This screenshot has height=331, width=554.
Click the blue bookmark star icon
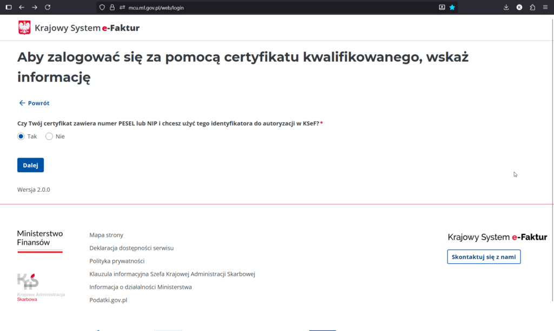point(452,8)
